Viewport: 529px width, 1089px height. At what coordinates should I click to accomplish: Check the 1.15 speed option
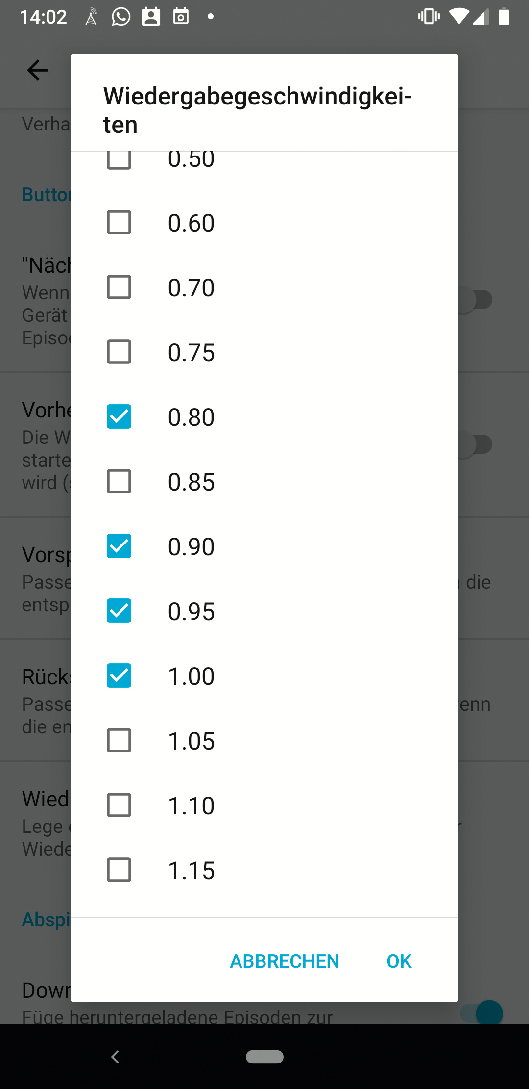(x=119, y=870)
